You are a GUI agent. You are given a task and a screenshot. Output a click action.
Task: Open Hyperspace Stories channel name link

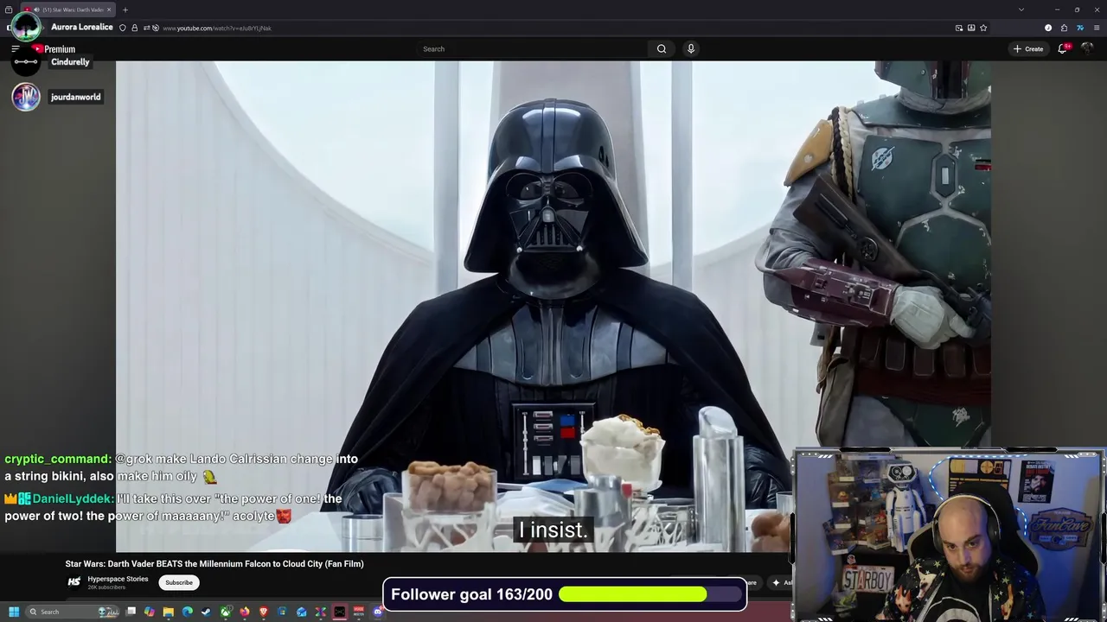[x=118, y=579]
